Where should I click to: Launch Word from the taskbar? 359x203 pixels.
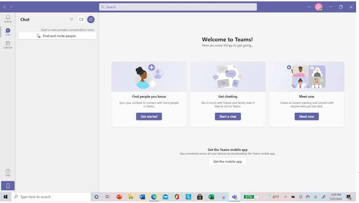pyautogui.click(x=142, y=197)
